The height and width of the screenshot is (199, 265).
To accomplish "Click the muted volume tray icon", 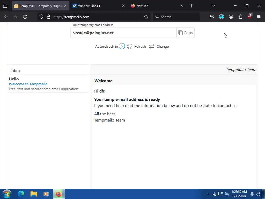I will [215, 194].
